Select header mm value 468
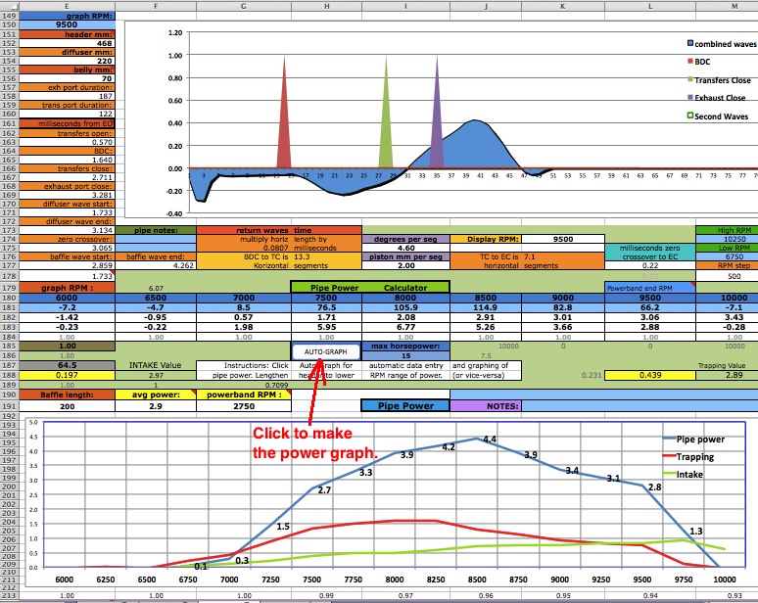Screen dimensions: 758x603 click(x=67, y=43)
